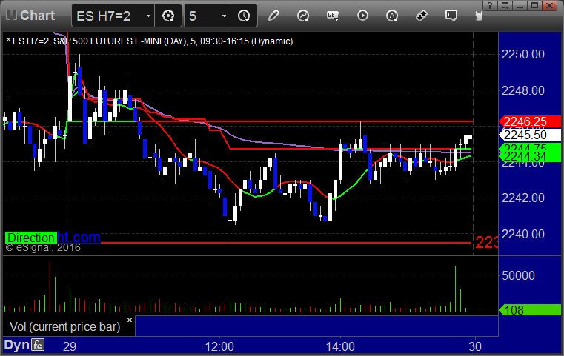The image size is (564, 356).
Task: Click the red 2246.25 price marker
Action: tap(529, 121)
